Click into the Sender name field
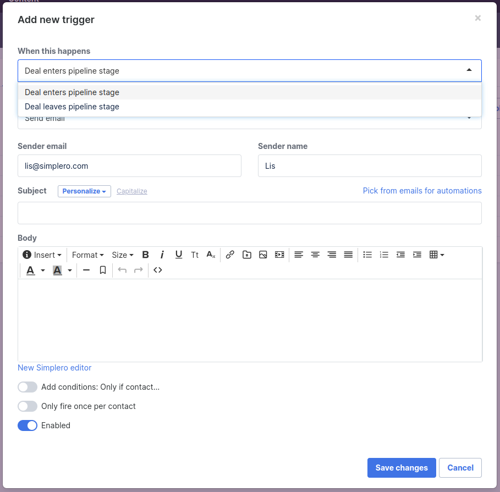 pos(370,165)
